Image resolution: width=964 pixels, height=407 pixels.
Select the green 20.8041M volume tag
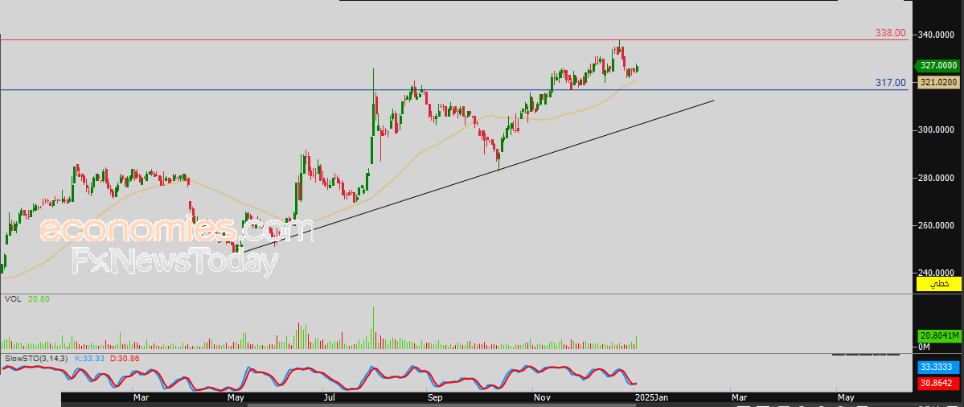tap(937, 335)
